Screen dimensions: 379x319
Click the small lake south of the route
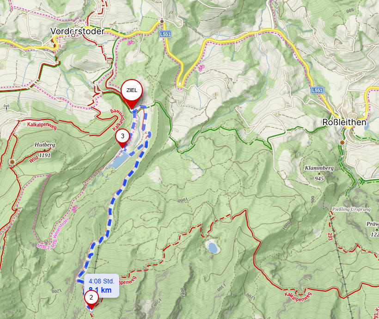coord(213,248)
